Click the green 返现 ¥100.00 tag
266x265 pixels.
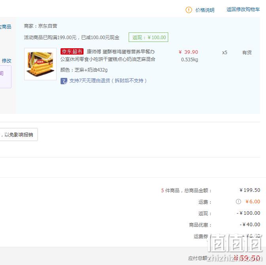click(x=148, y=37)
